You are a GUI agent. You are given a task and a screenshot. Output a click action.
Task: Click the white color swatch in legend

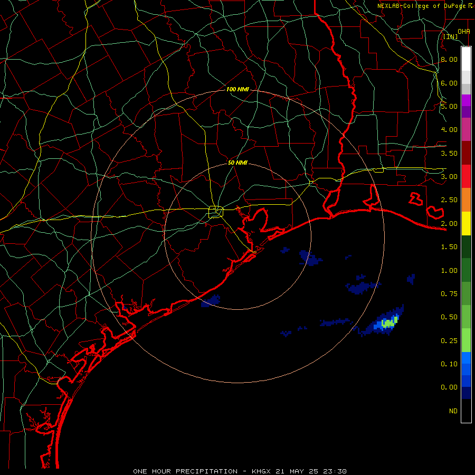[466, 59]
